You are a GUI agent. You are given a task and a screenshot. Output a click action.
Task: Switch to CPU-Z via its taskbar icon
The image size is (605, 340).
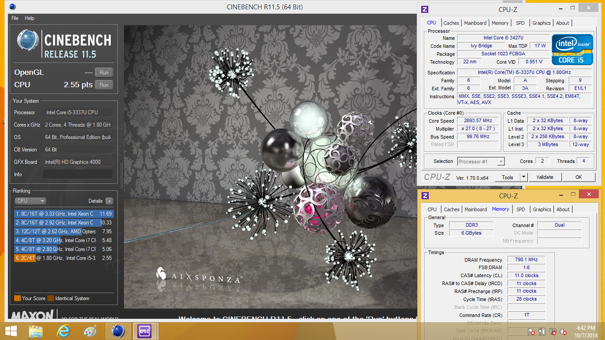(145, 331)
